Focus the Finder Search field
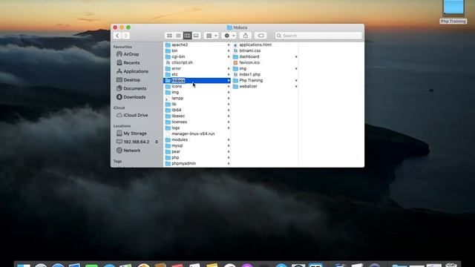This screenshot has width=475, height=267. click(x=318, y=36)
